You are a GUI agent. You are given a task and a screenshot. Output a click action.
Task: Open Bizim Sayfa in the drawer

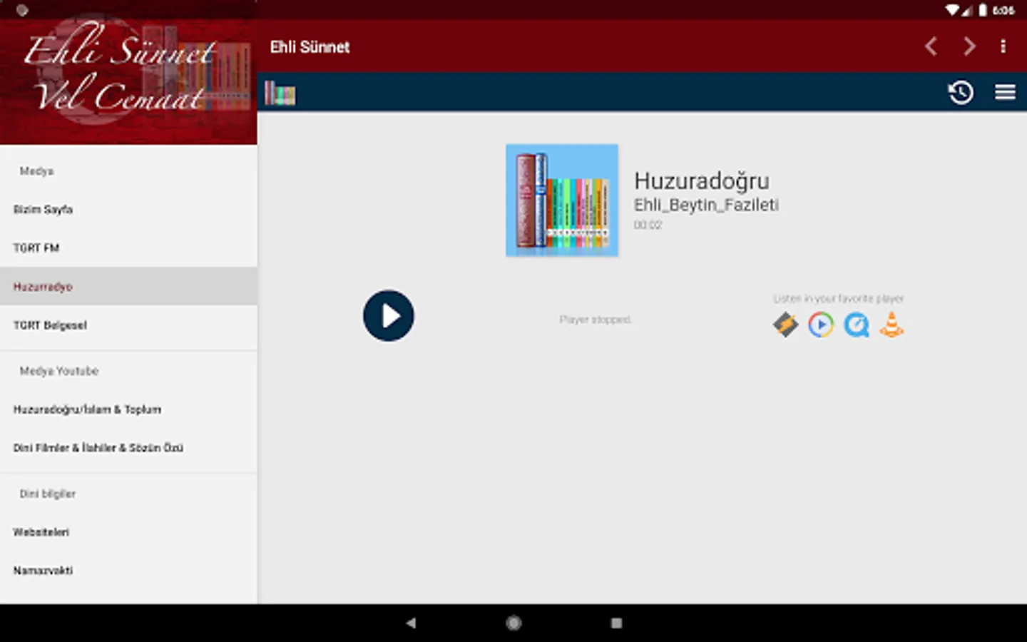coord(128,209)
